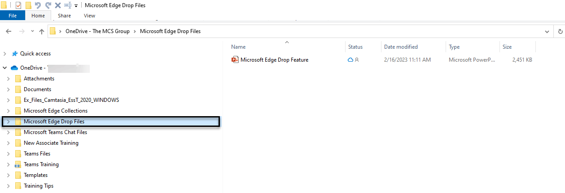Expand Ex_Files_Camtasia_EssT_2020_WINDOWS node
The image size is (565, 193).
tap(8, 100)
